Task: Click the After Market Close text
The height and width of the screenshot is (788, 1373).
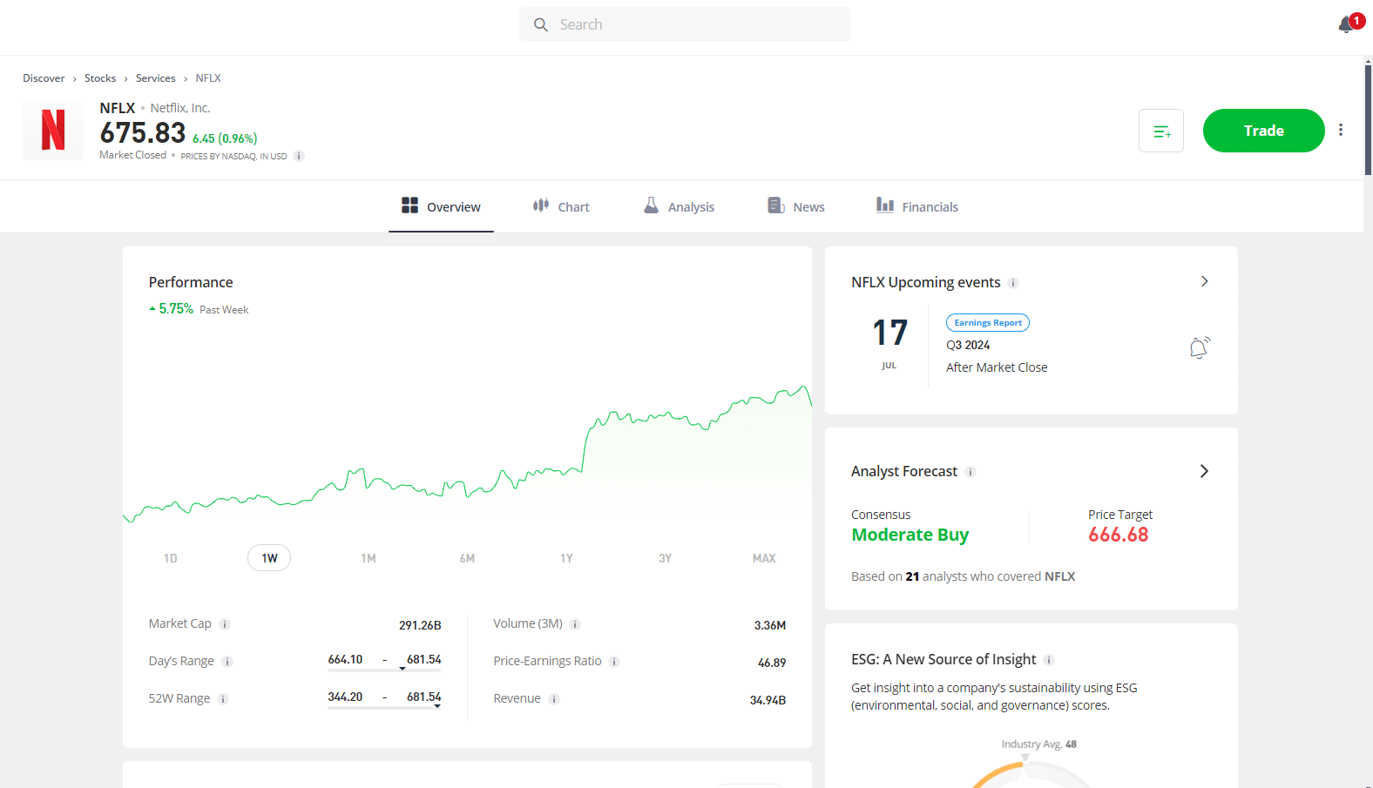Action: pyautogui.click(x=997, y=367)
